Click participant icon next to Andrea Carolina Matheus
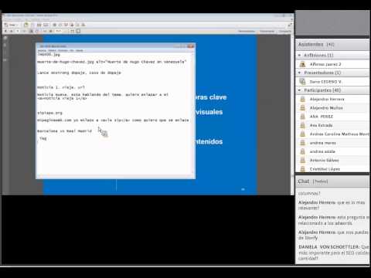Viewport: 371px width, 278px height. (302, 134)
